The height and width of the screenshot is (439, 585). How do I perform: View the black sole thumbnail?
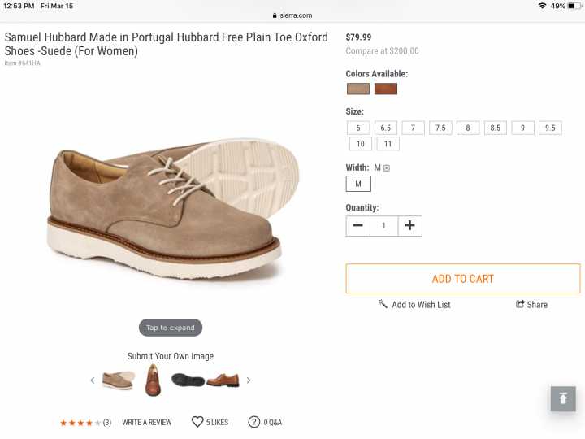[x=188, y=380]
